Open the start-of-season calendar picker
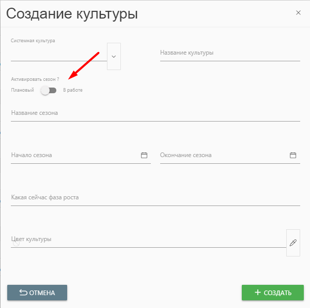The image size is (310, 308). [x=144, y=155]
